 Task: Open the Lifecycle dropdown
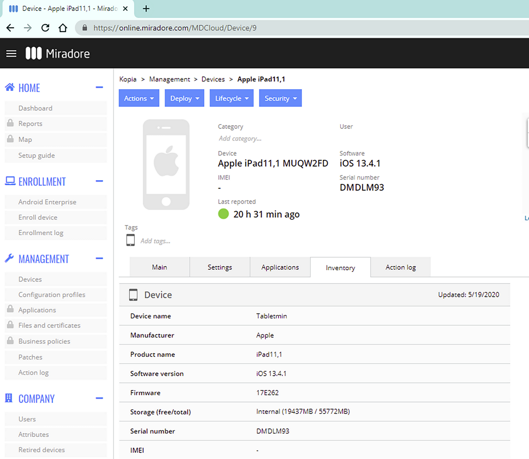pyautogui.click(x=231, y=98)
